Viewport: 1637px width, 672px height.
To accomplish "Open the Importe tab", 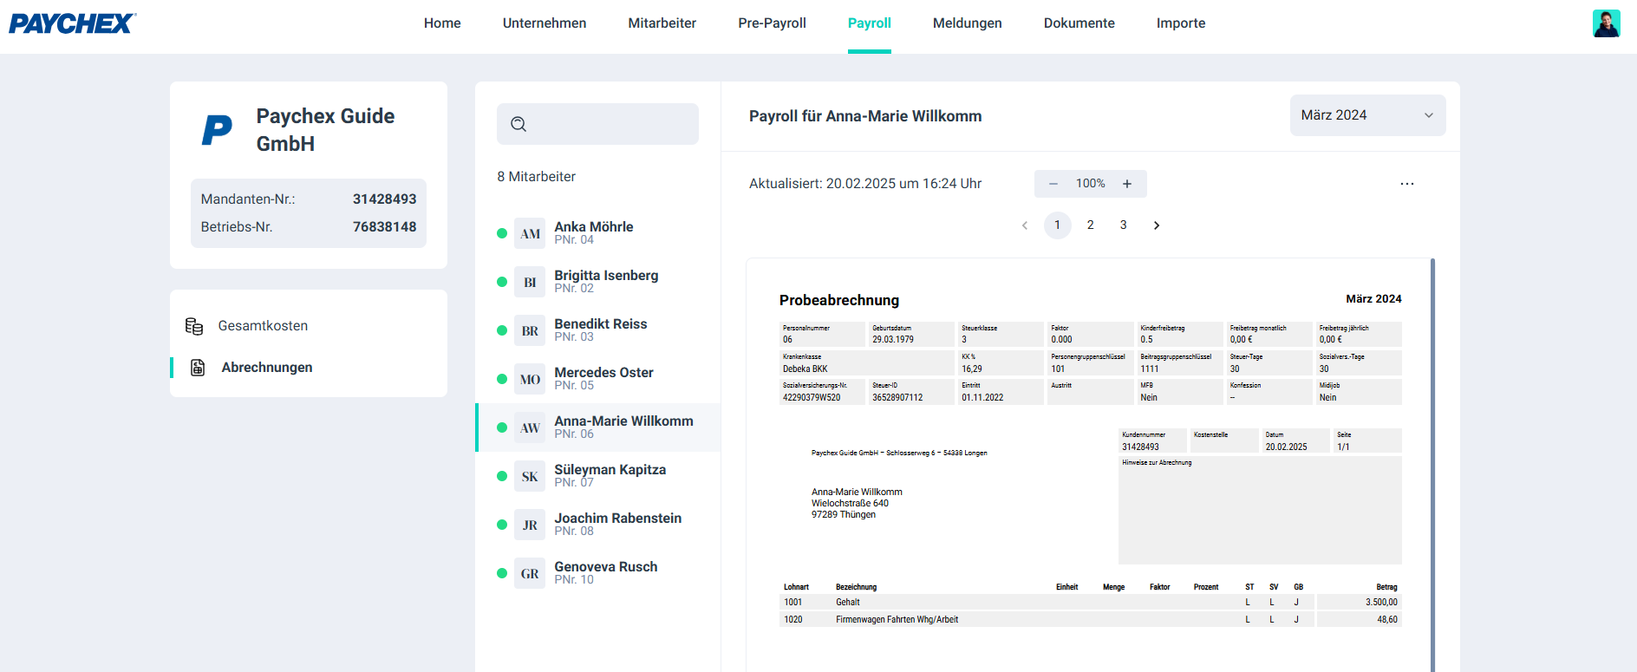I will (1181, 23).
